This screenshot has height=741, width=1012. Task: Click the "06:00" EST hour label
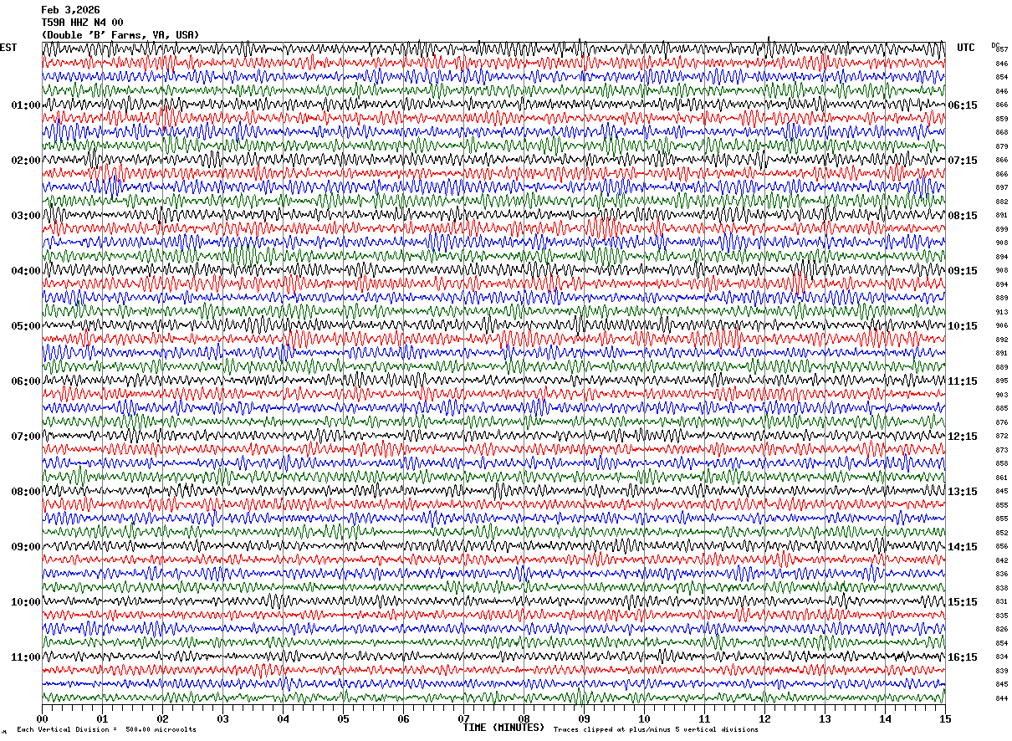pos(25,381)
